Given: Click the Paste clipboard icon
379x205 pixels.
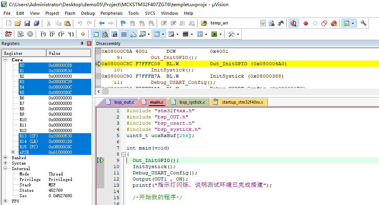Looking at the screenshot, I should tap(67, 23).
